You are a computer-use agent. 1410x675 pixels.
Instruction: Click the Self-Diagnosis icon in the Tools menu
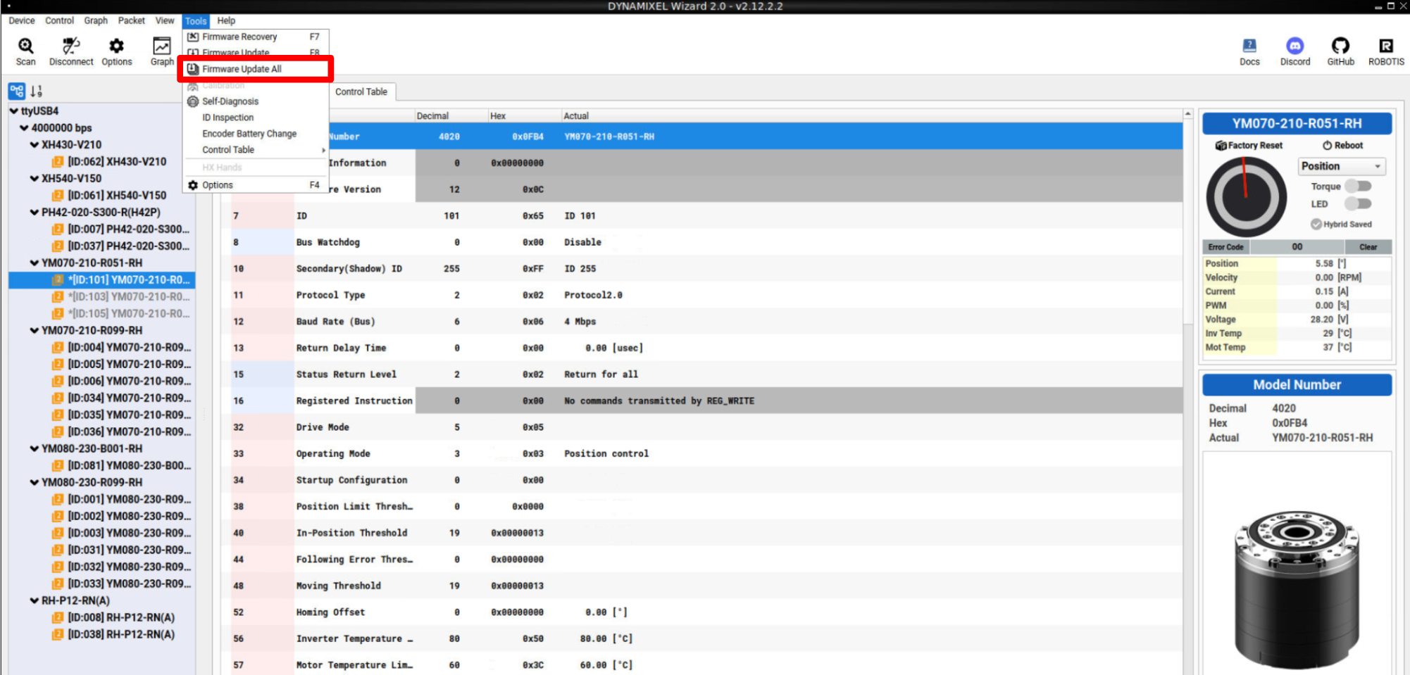point(193,101)
